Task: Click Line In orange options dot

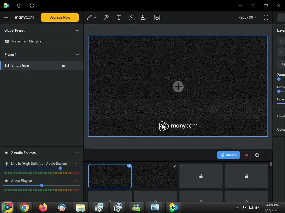Action: click(77, 164)
